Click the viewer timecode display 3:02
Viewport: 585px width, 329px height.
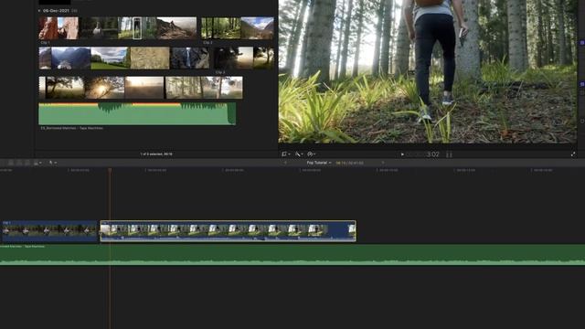[432, 154]
